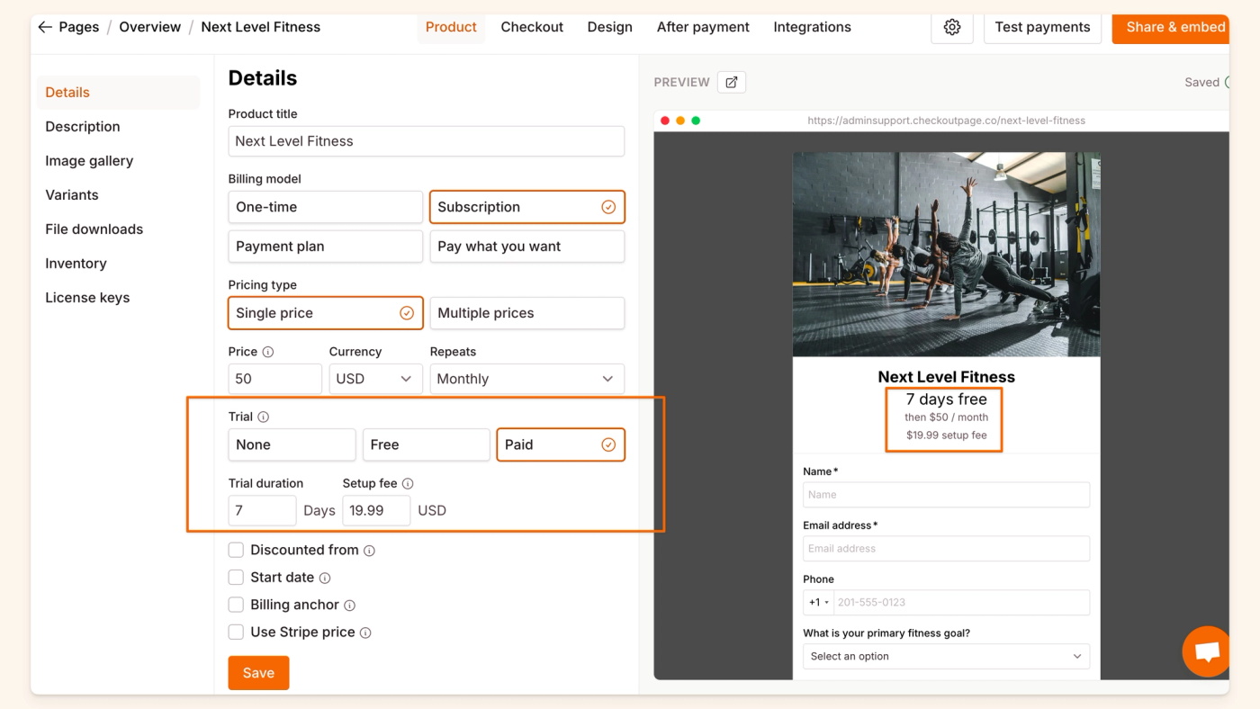The height and width of the screenshot is (709, 1260).
Task: Open the chat support bubble
Action: [1206, 651]
